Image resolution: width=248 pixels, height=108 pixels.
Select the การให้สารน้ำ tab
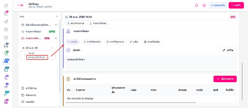pyautogui.click(x=92, y=42)
